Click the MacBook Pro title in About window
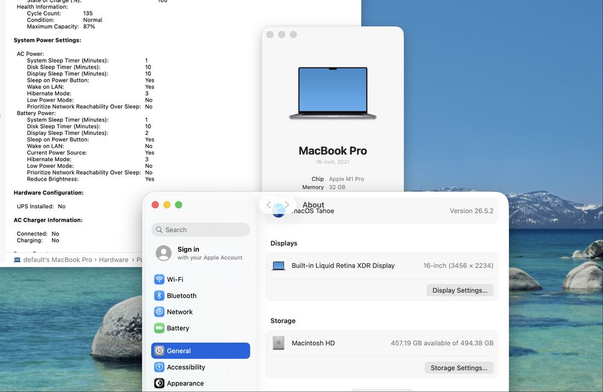This screenshot has width=603, height=392. click(333, 151)
